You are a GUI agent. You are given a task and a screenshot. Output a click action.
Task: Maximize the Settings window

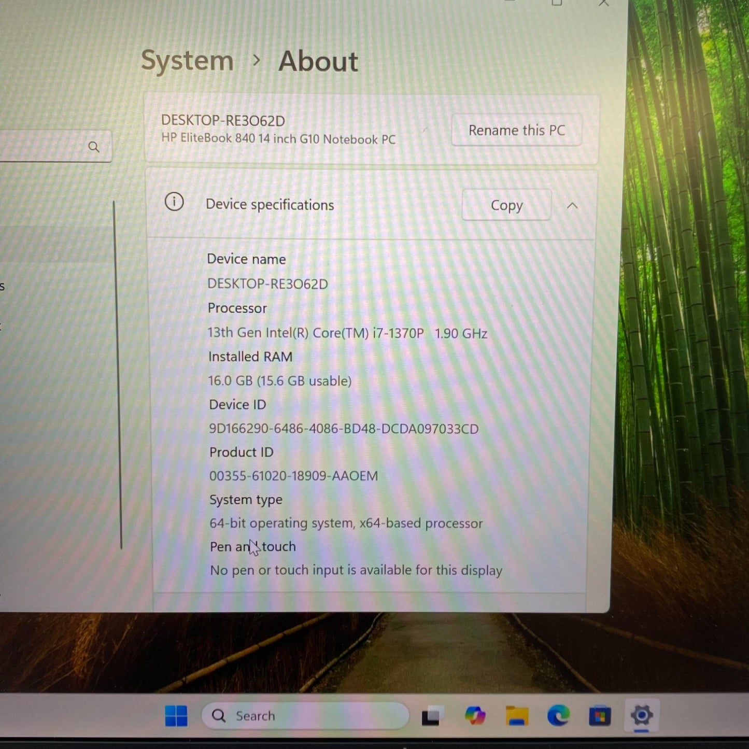557,3
